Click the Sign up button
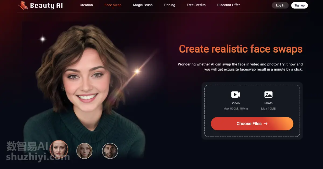The height and width of the screenshot is (169, 323). [x=300, y=5]
